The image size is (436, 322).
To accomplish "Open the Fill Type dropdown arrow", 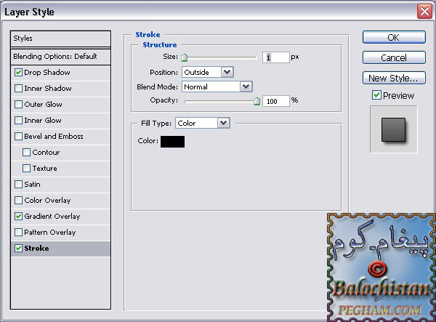I will (224, 123).
